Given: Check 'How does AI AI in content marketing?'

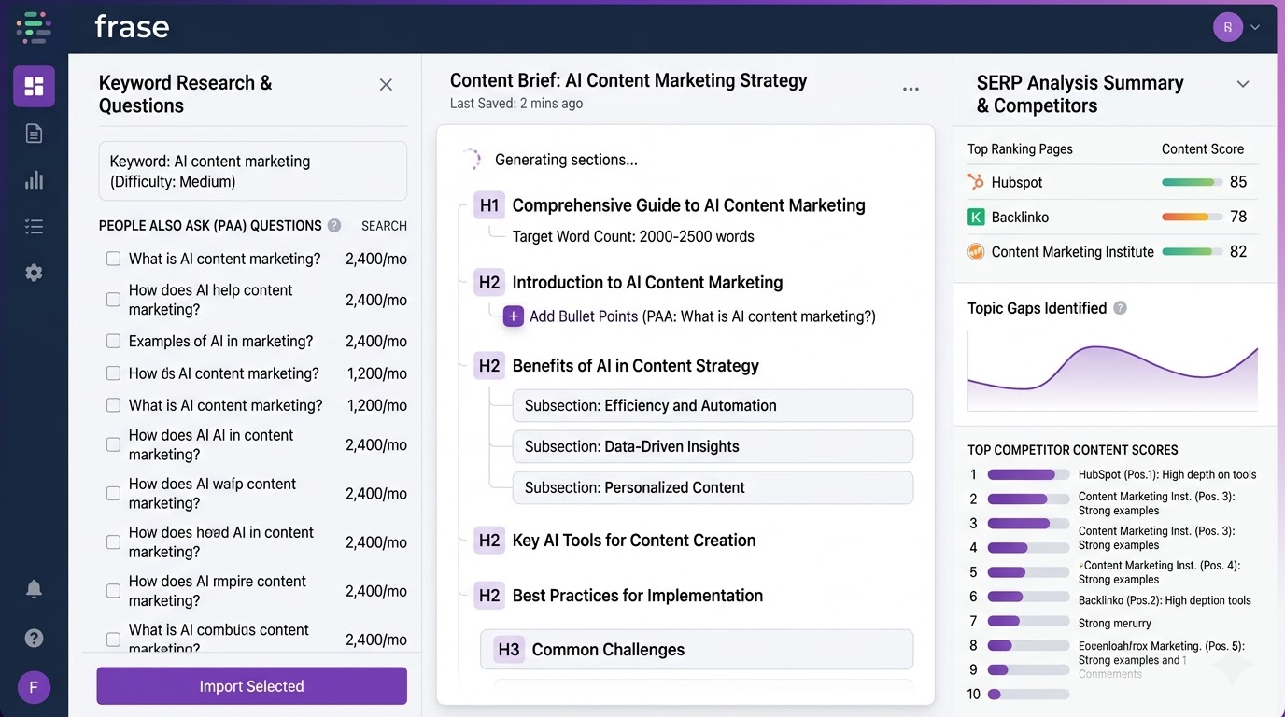Looking at the screenshot, I should [x=113, y=445].
